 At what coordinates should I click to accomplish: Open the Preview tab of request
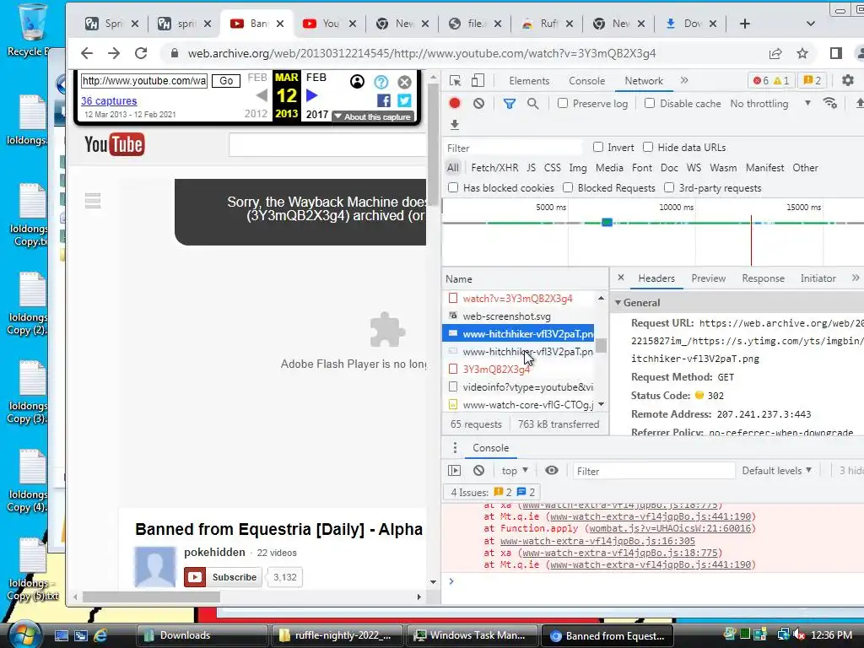click(x=708, y=278)
